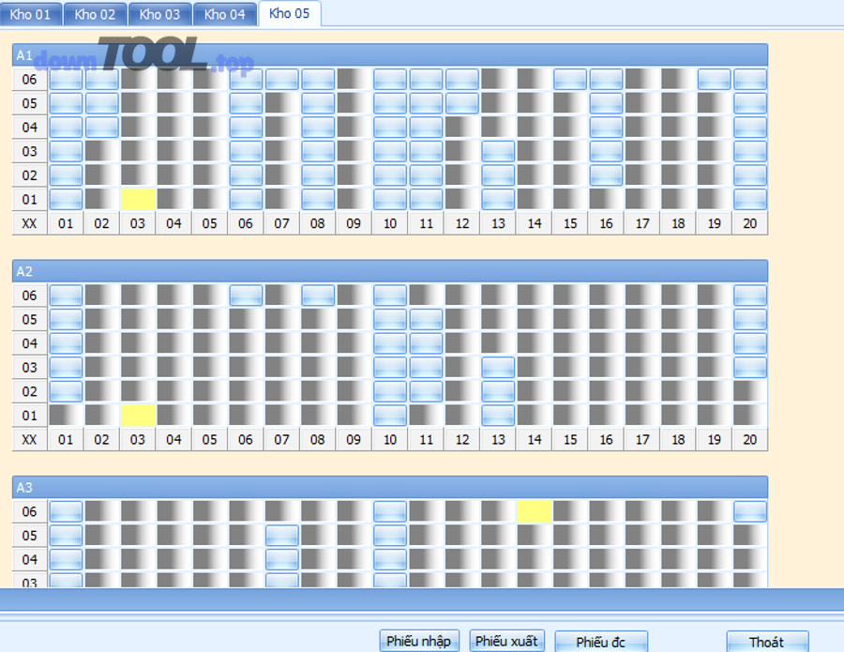
Task: Click the Phiếu nhập button
Action: 418,642
